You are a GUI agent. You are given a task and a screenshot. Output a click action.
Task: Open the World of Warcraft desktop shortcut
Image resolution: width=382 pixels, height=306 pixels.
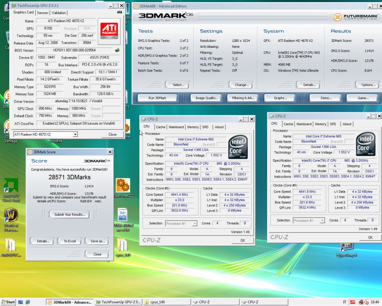(11, 220)
